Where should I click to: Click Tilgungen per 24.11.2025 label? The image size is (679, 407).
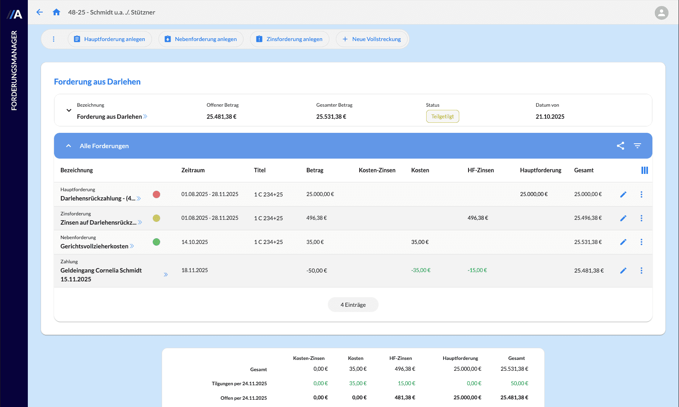[x=240, y=384]
